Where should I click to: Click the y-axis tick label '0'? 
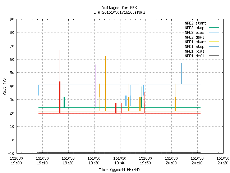(x=13, y=140)
